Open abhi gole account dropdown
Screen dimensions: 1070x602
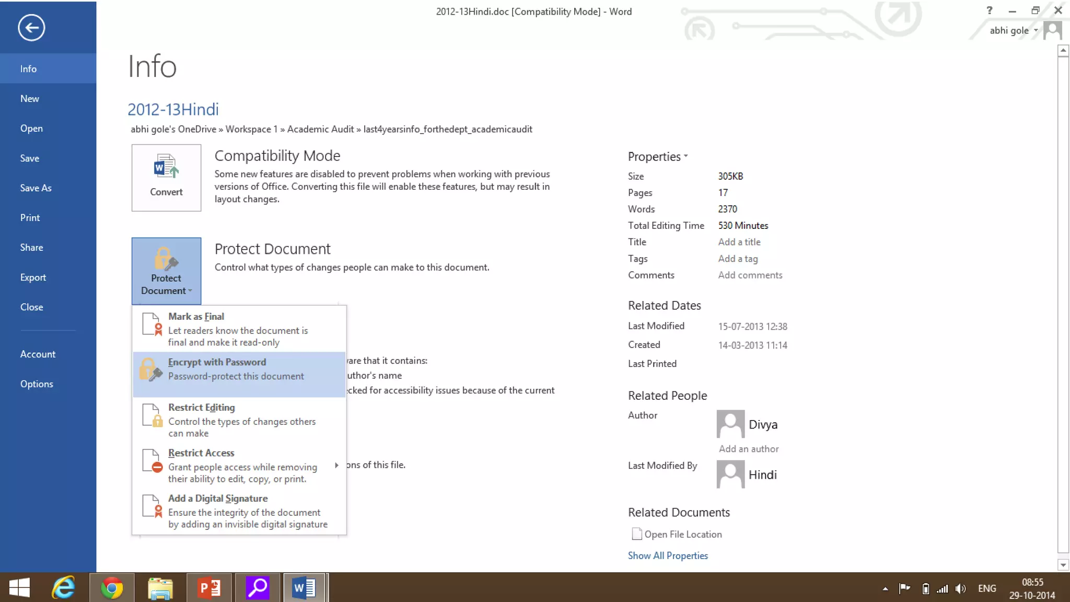click(1014, 30)
